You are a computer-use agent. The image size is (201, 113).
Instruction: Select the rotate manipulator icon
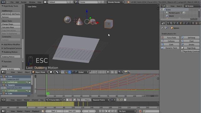click(73, 72)
